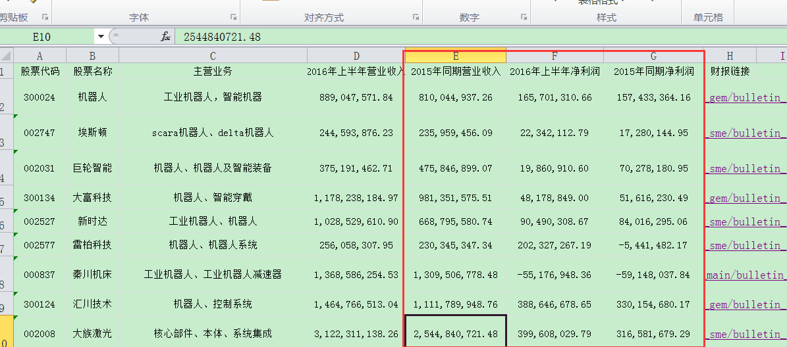Open the gem/bulletin link for 机器人 row
This screenshot has width=787, height=347.
pos(746,98)
